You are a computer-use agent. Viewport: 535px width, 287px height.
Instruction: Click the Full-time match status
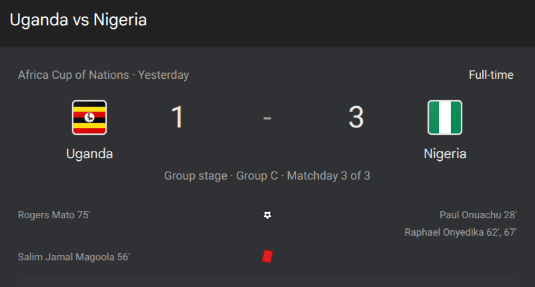pyautogui.click(x=491, y=75)
